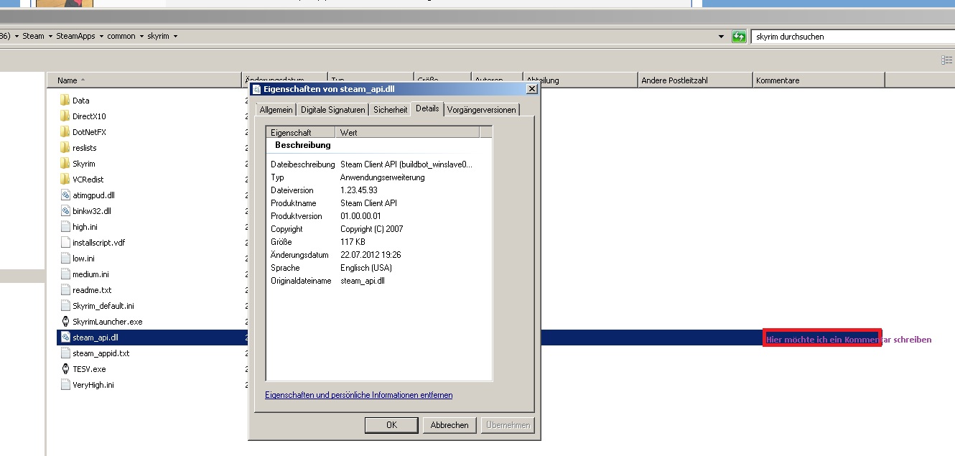The height and width of the screenshot is (456, 955).
Task: Confirm the dialog with OK
Action: [x=391, y=425]
